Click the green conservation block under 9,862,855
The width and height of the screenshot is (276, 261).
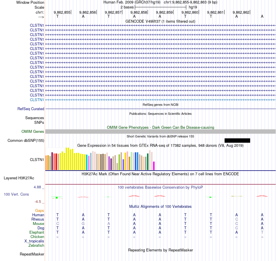point(57,198)
